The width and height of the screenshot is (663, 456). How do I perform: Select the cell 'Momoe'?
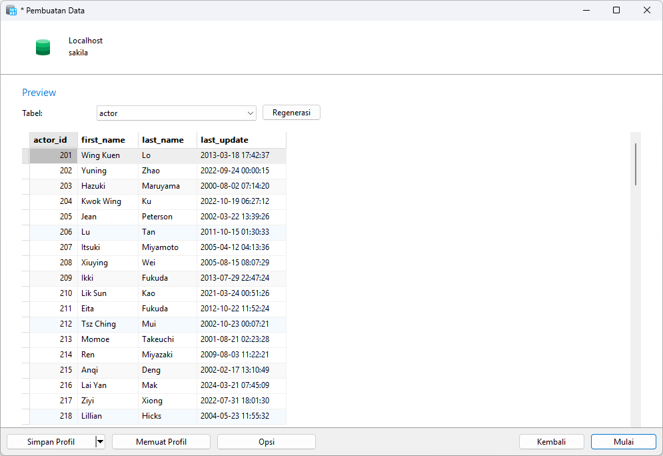pos(108,339)
